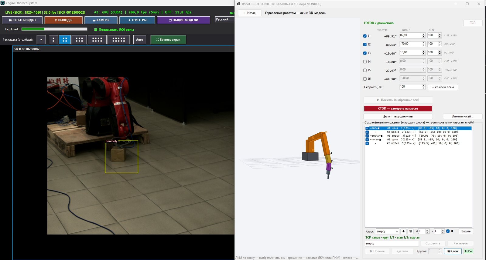Click the Назад back button
Viewport: 486px width, 260px height.
[x=250, y=13]
